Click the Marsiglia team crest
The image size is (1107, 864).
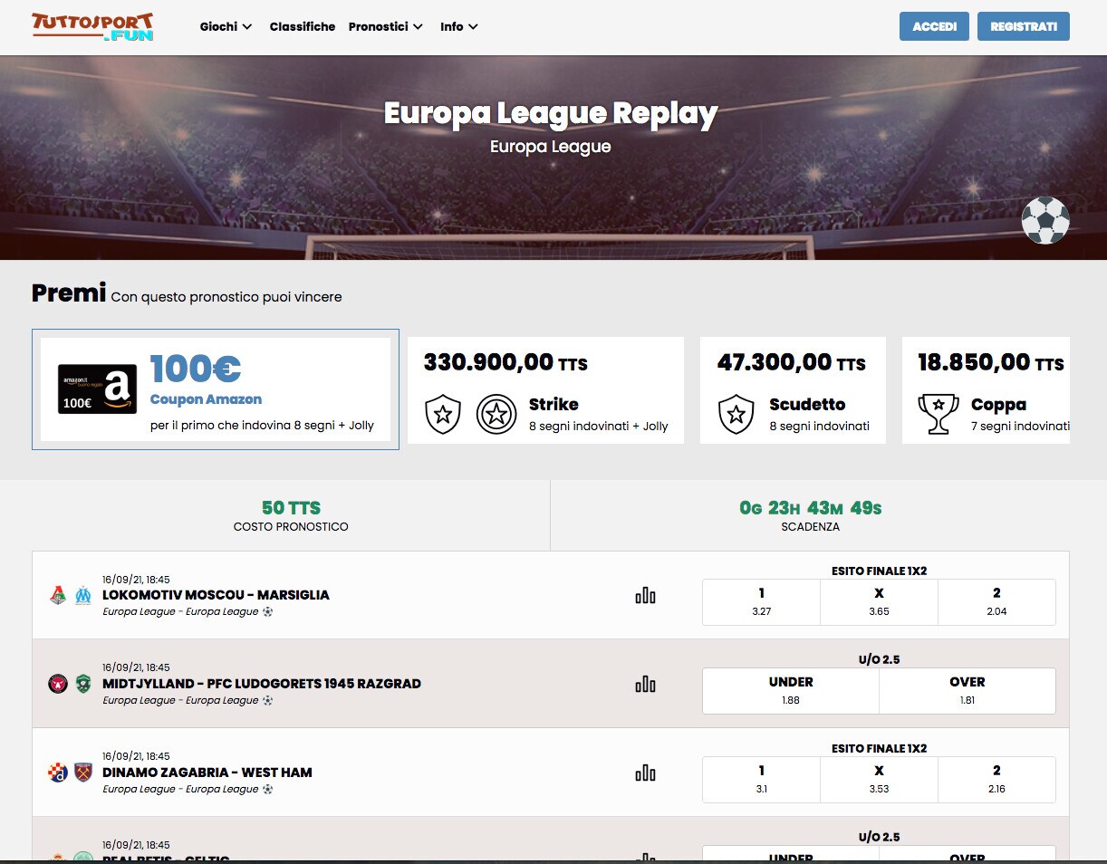pyautogui.click(x=83, y=595)
